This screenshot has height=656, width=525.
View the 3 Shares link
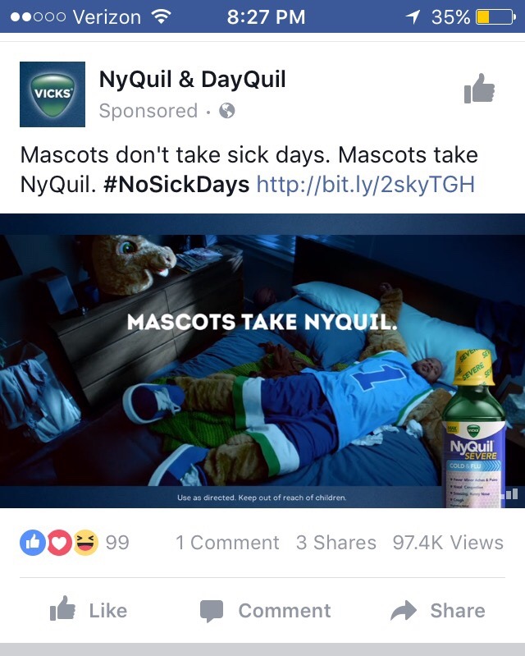(x=336, y=543)
